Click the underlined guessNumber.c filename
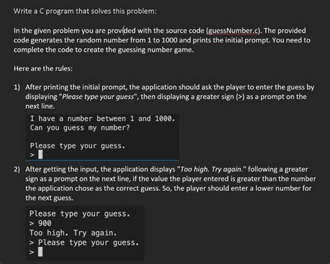Image resolution: width=330 pixels, height=264 pixels. (x=233, y=31)
